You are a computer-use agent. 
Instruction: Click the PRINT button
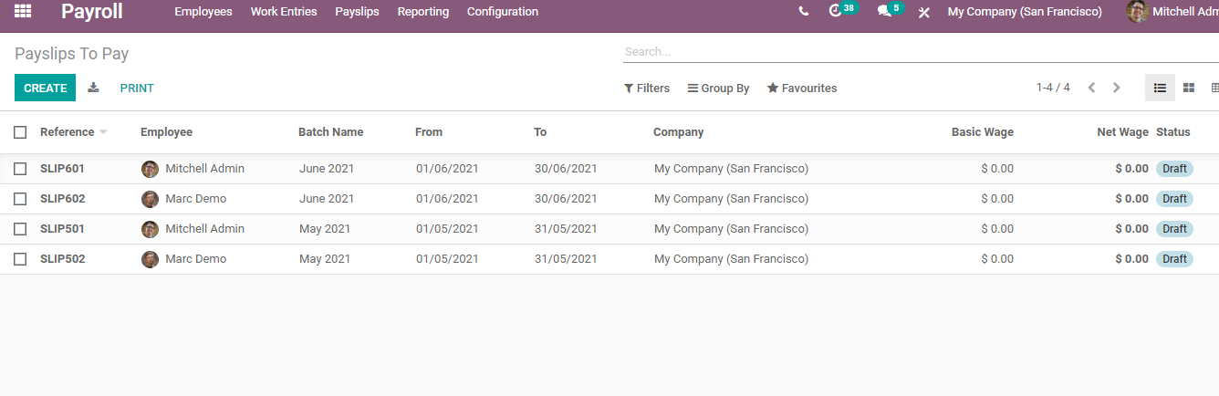coord(137,89)
